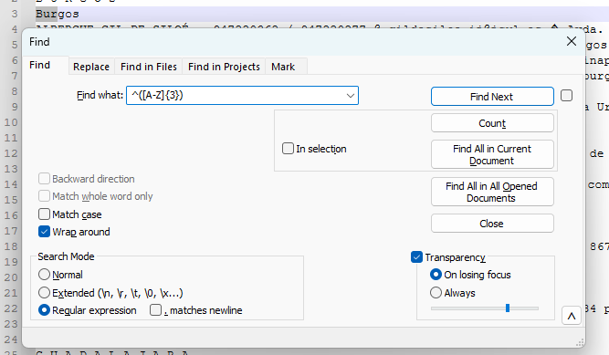Click the Find Next button

[x=492, y=97]
